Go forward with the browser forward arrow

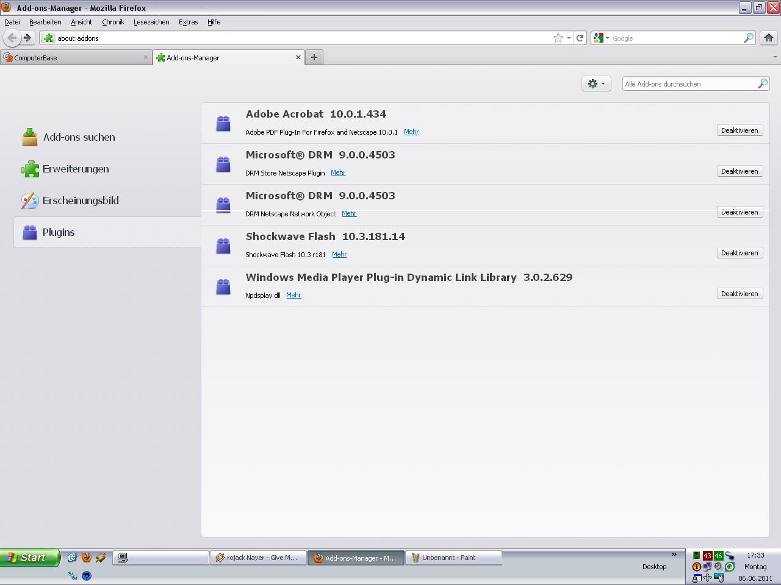click(x=27, y=38)
